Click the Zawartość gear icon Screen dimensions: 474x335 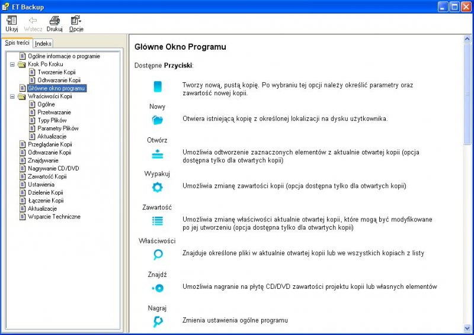[158, 188]
